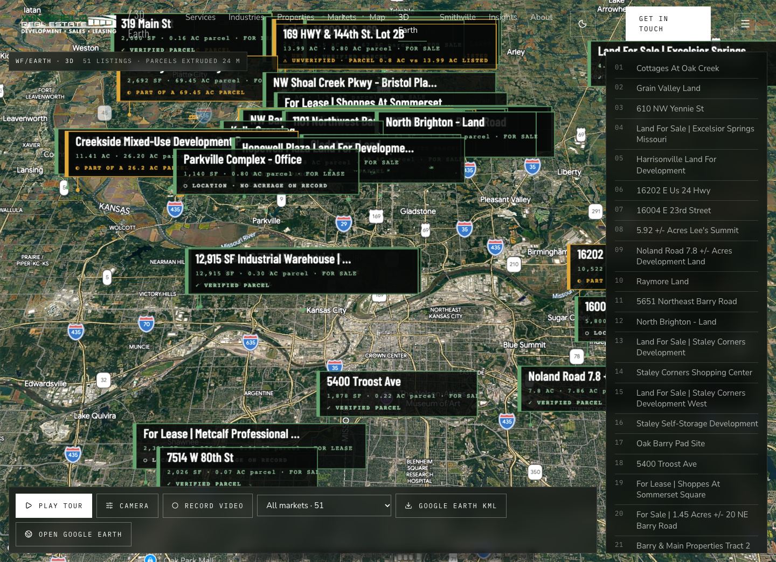
Task: Select Raymore Land listing
Action: pos(687,282)
